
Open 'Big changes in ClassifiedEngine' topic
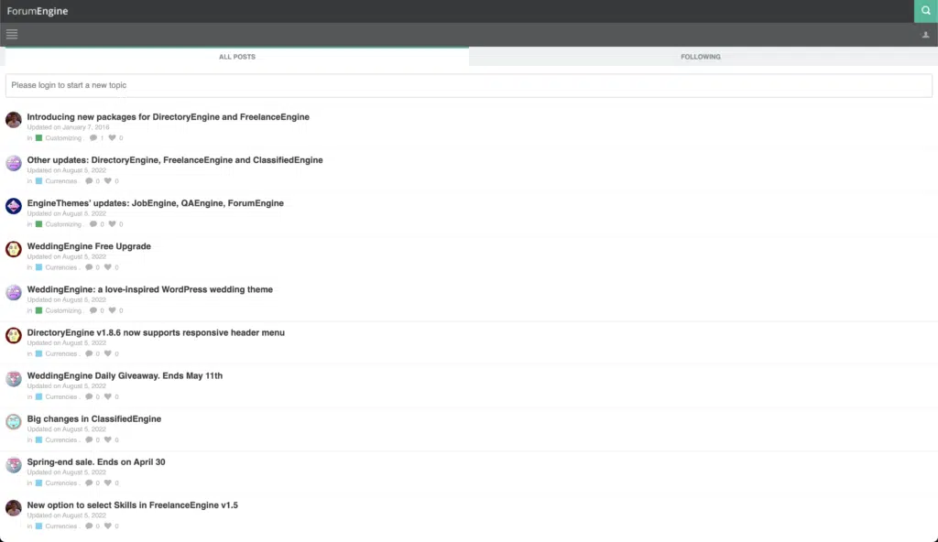click(x=94, y=418)
